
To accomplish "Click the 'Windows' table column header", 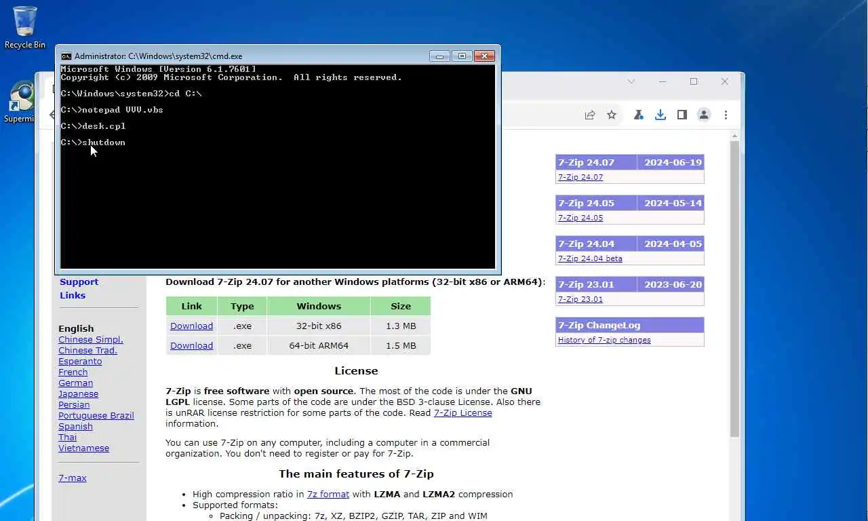I will click(319, 306).
